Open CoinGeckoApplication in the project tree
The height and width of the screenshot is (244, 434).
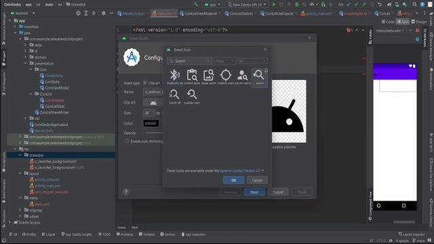point(52,125)
